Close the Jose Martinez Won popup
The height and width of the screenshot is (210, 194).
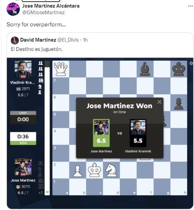coord(159,102)
